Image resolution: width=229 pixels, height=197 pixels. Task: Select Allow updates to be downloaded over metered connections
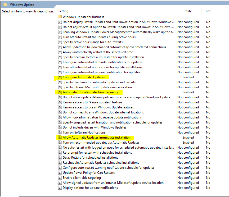[x=114, y=47]
